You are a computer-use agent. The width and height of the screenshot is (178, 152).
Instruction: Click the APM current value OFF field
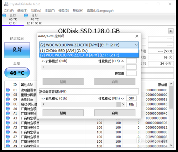click(131, 98)
